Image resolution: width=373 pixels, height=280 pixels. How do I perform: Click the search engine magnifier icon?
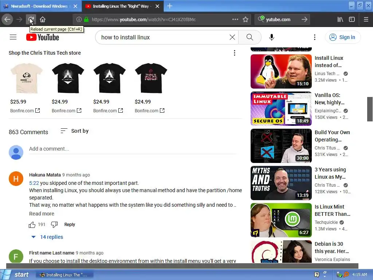tap(261, 19)
